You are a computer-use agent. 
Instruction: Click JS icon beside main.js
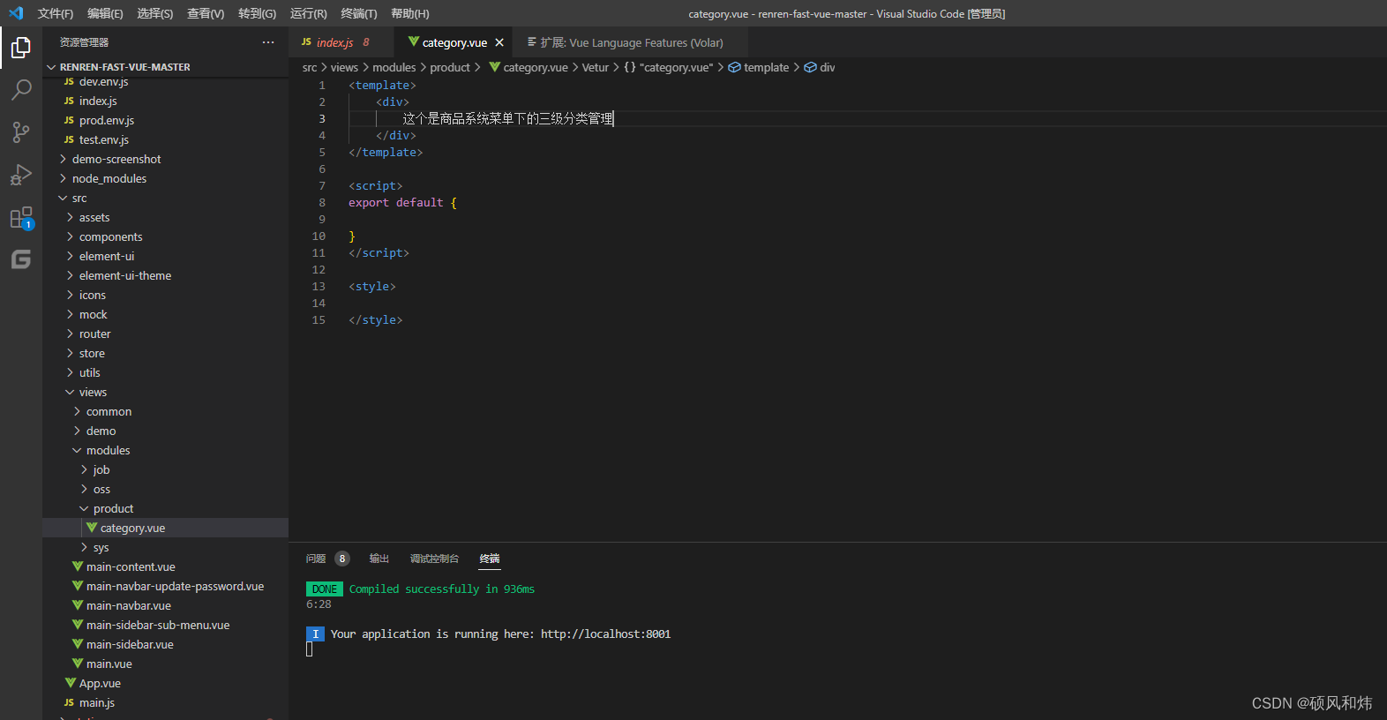click(x=69, y=702)
